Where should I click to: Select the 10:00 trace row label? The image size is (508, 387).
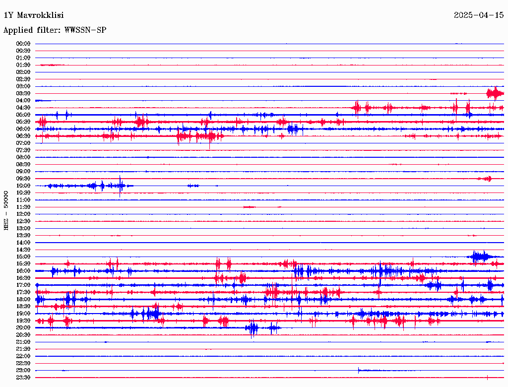23,186
